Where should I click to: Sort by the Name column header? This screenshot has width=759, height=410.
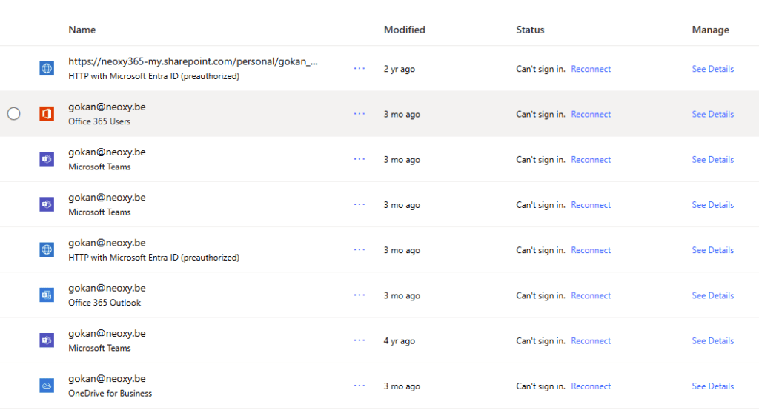82,30
